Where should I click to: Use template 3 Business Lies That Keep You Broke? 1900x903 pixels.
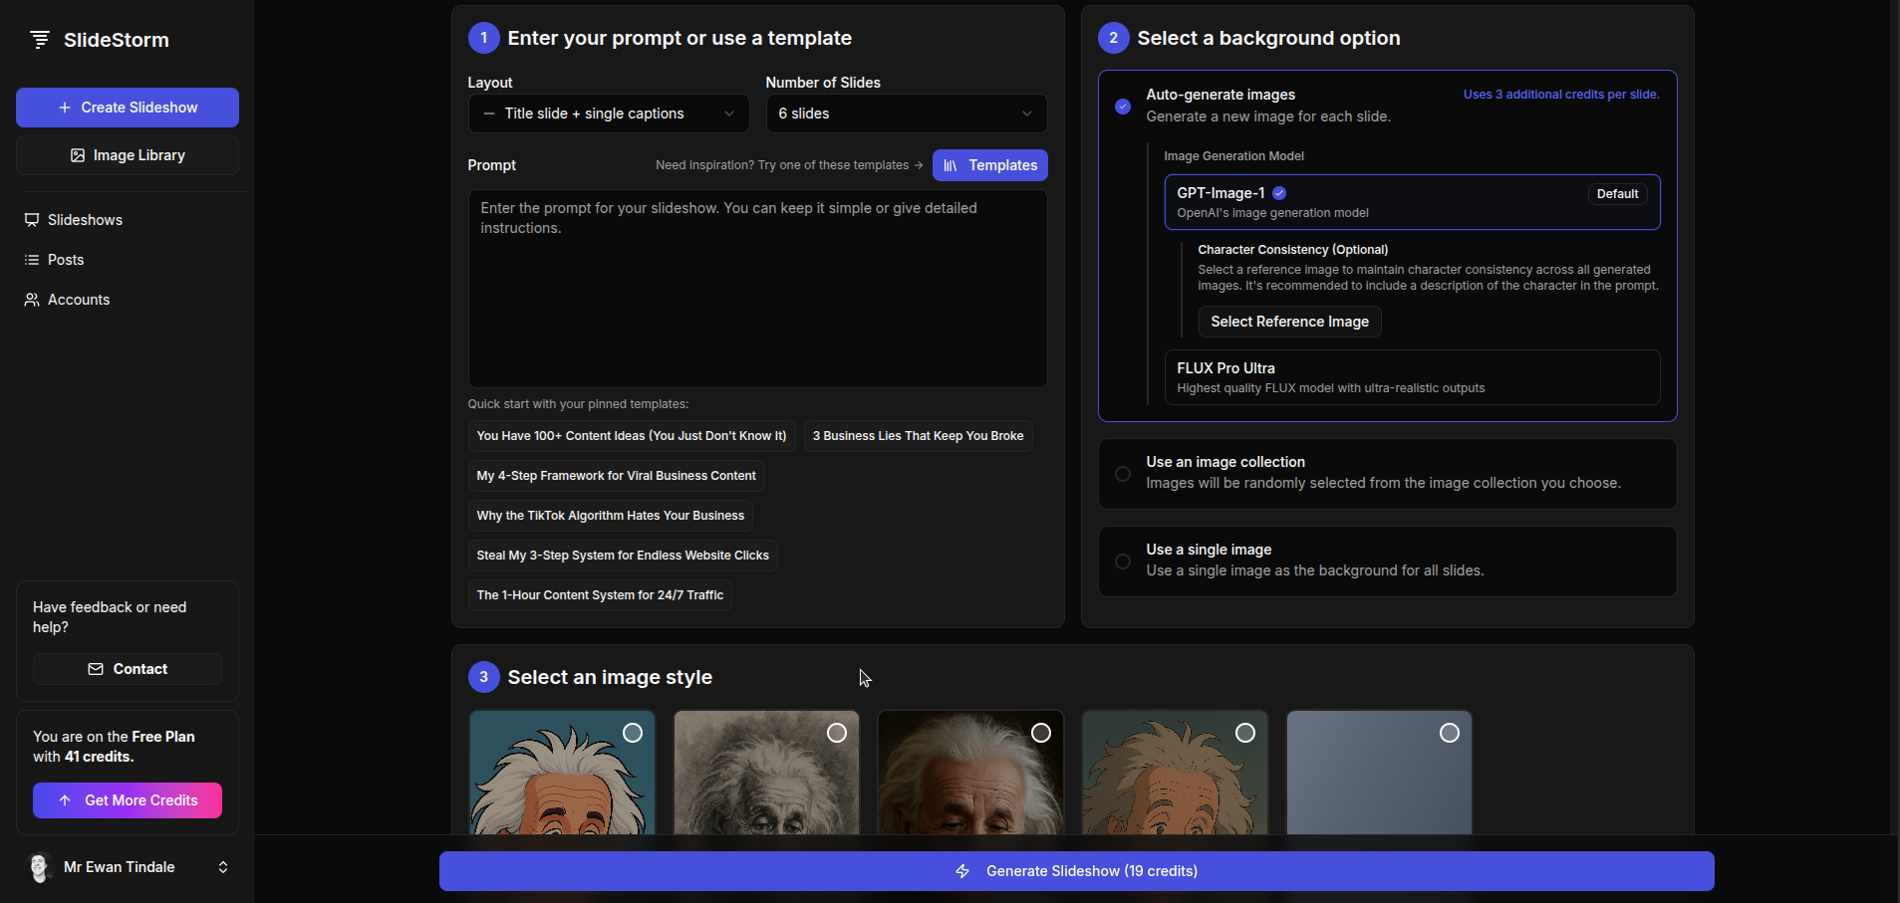(918, 436)
